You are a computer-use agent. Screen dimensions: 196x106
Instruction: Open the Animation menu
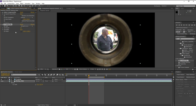[x=28, y=4]
